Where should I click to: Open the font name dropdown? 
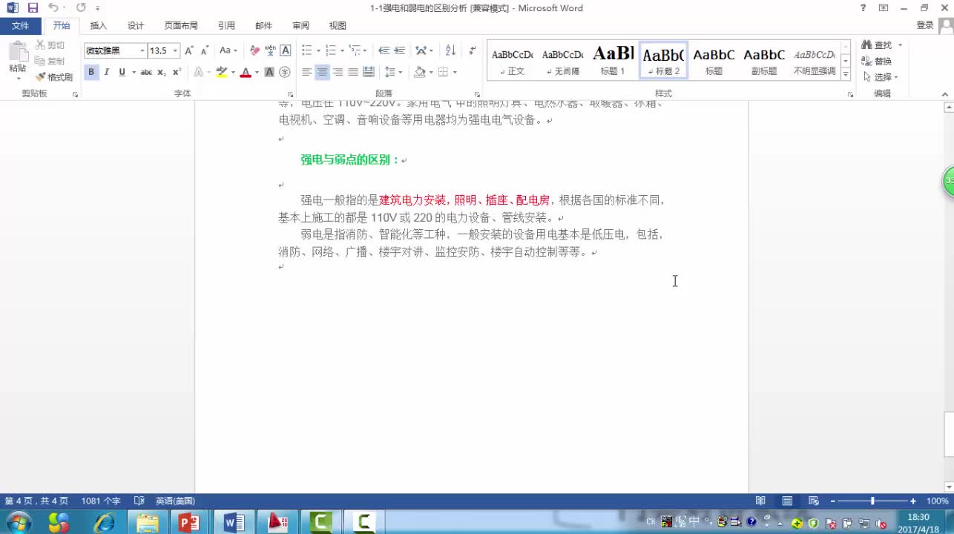point(142,51)
